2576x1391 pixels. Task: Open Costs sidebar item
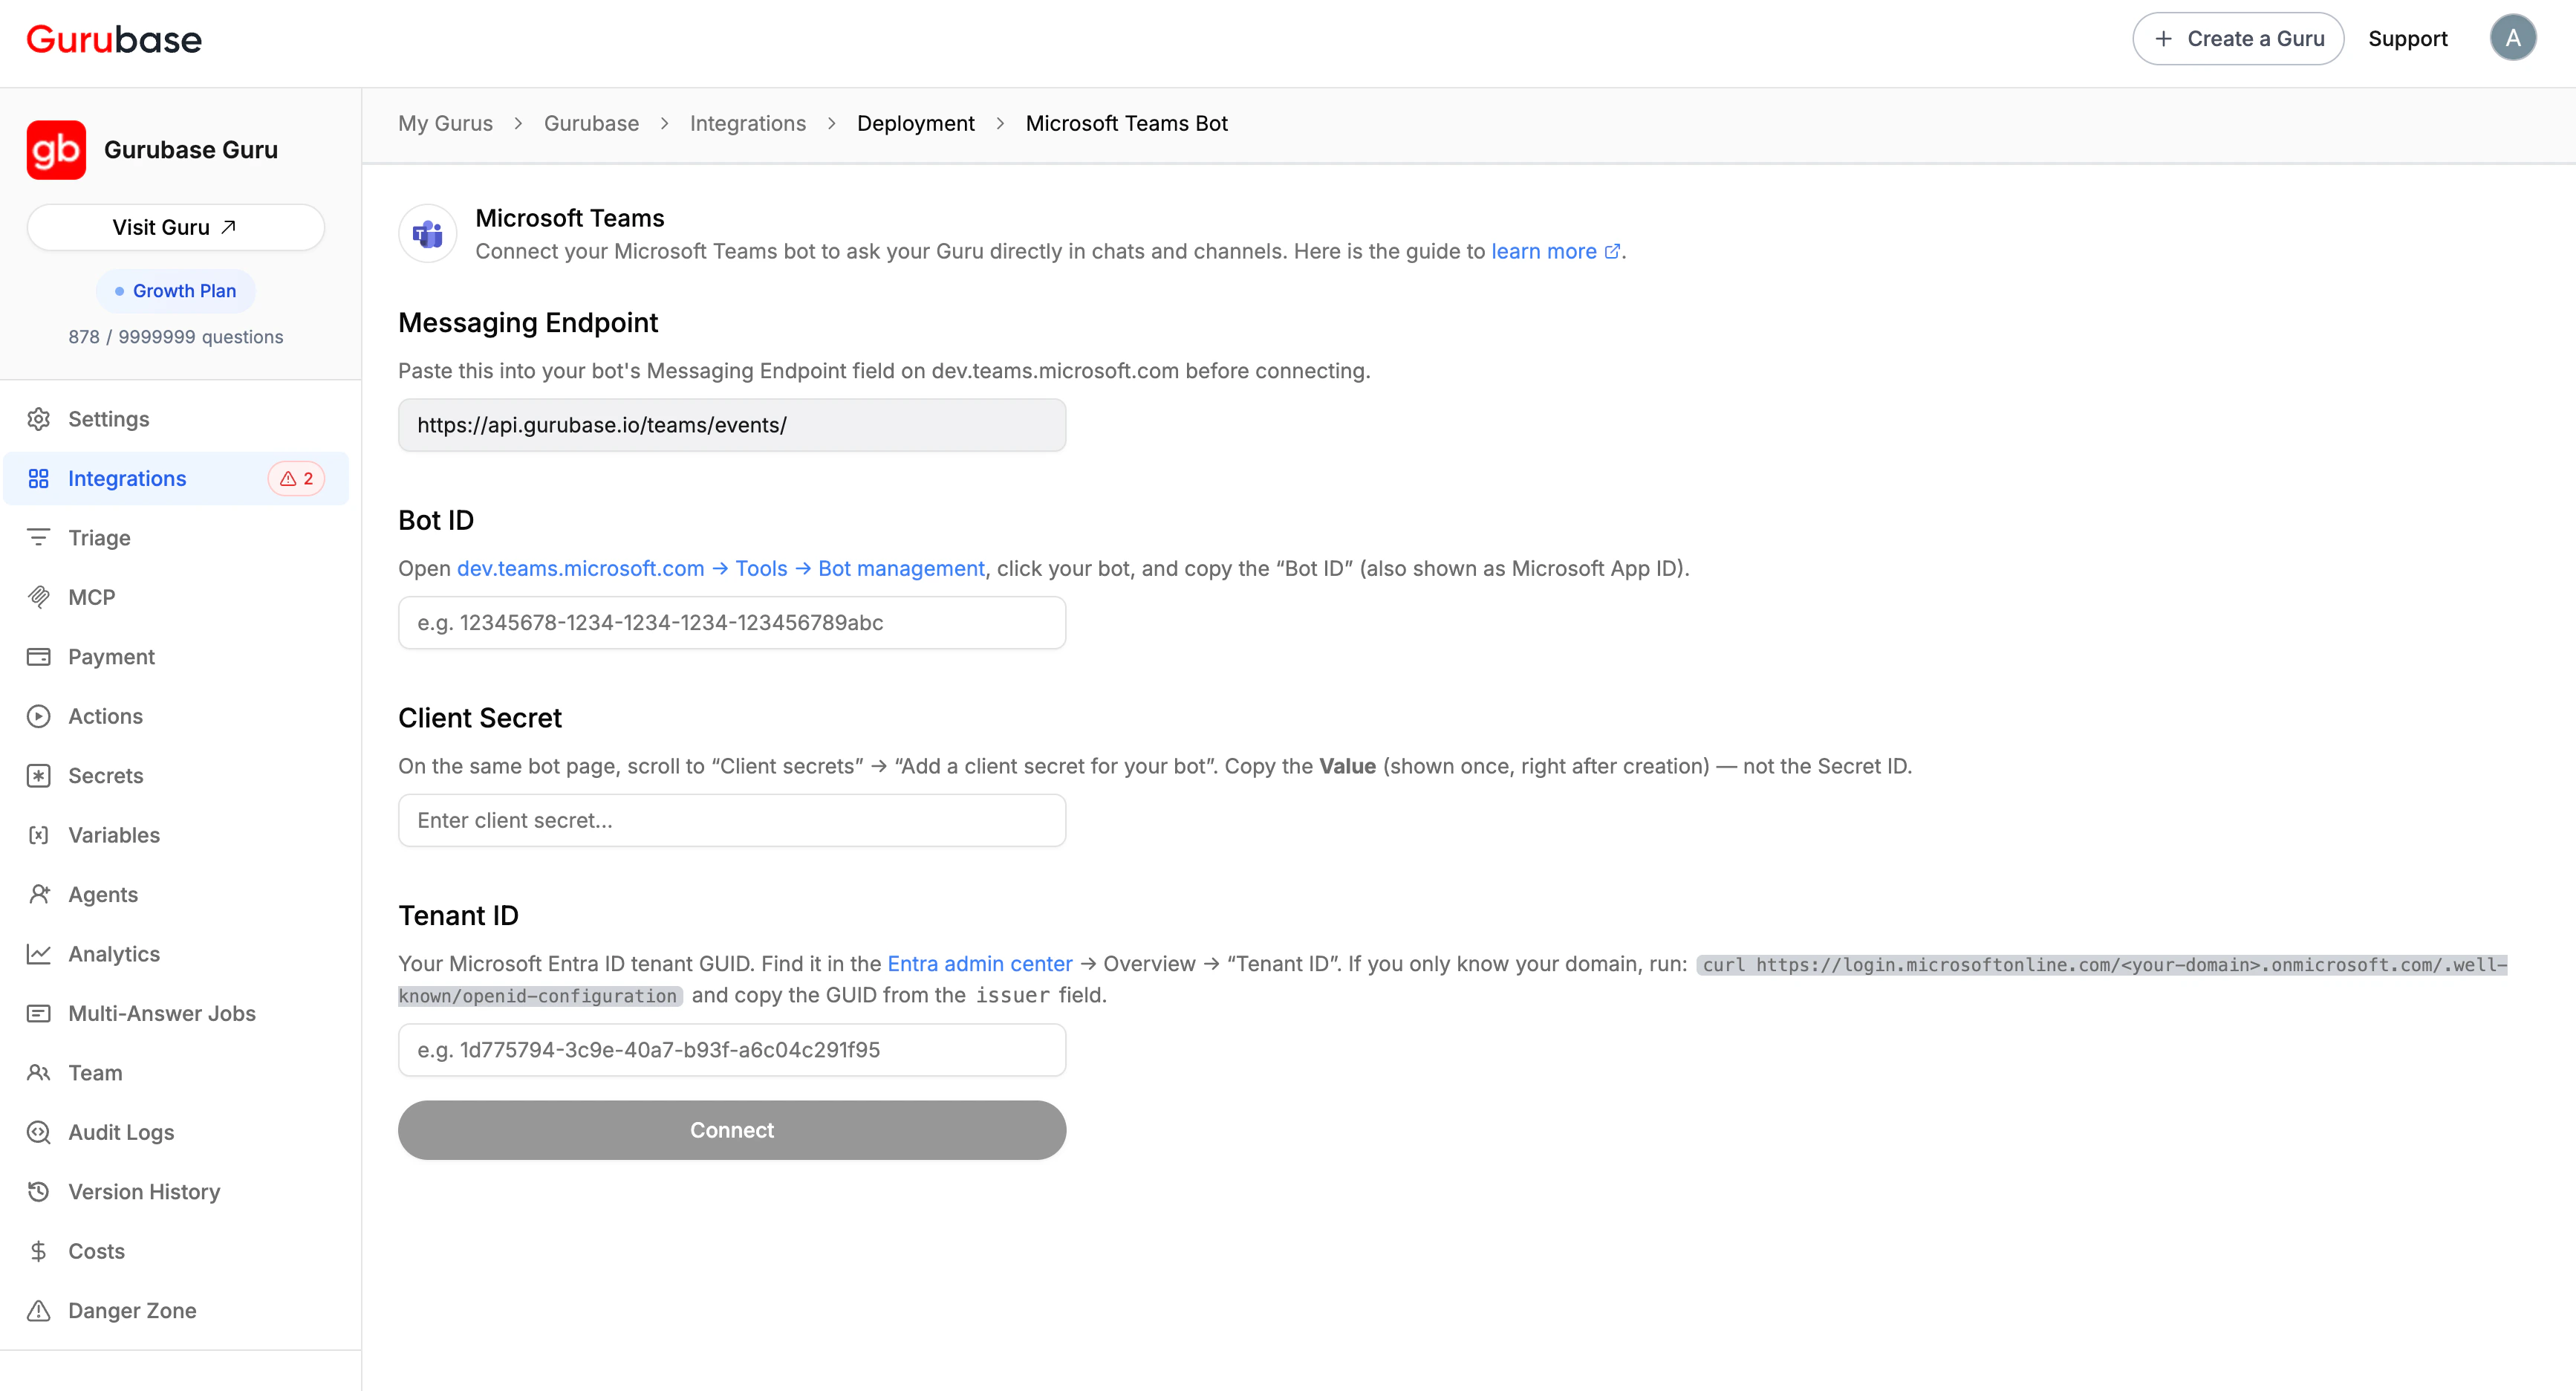point(176,1251)
